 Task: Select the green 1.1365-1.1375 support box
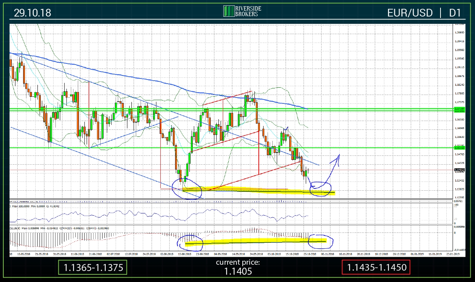coord(93,268)
